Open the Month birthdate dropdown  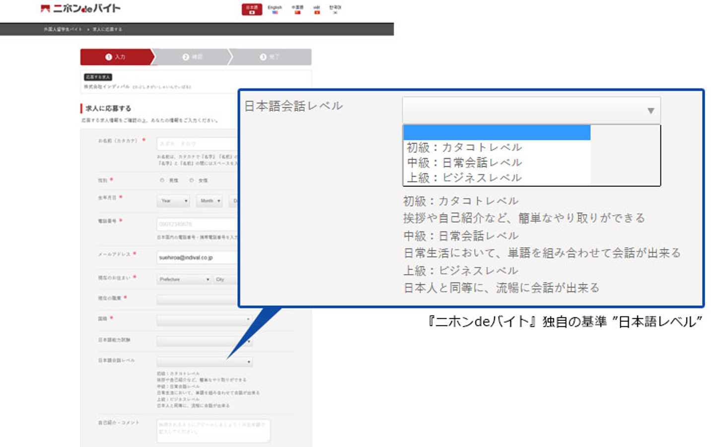tap(209, 201)
